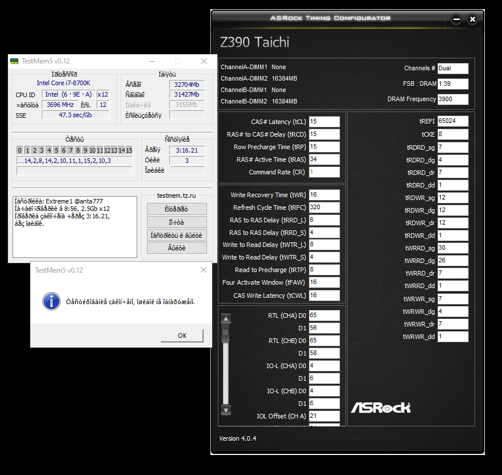Click OK in the TestMem5 dialog

click(182, 336)
